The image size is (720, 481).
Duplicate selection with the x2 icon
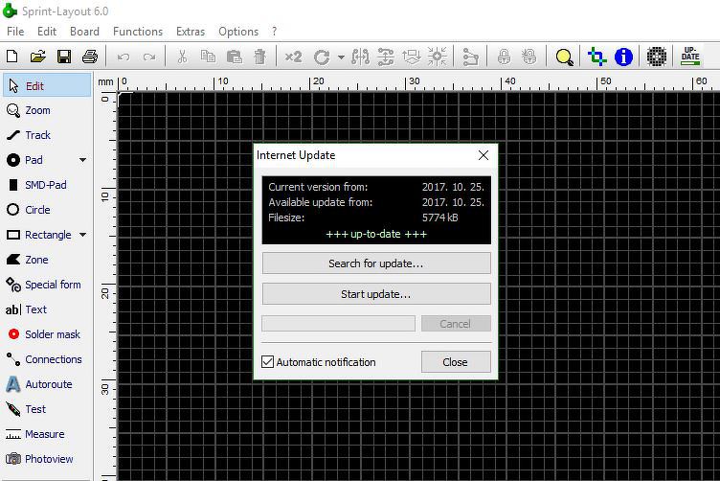[293, 57]
